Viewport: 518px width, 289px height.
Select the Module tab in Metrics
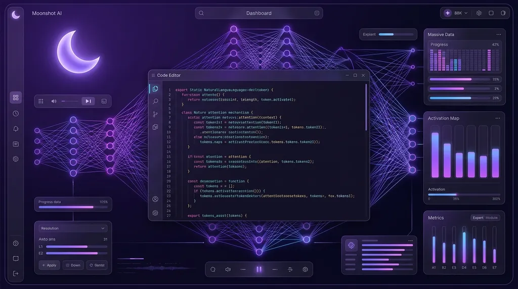(x=491, y=218)
